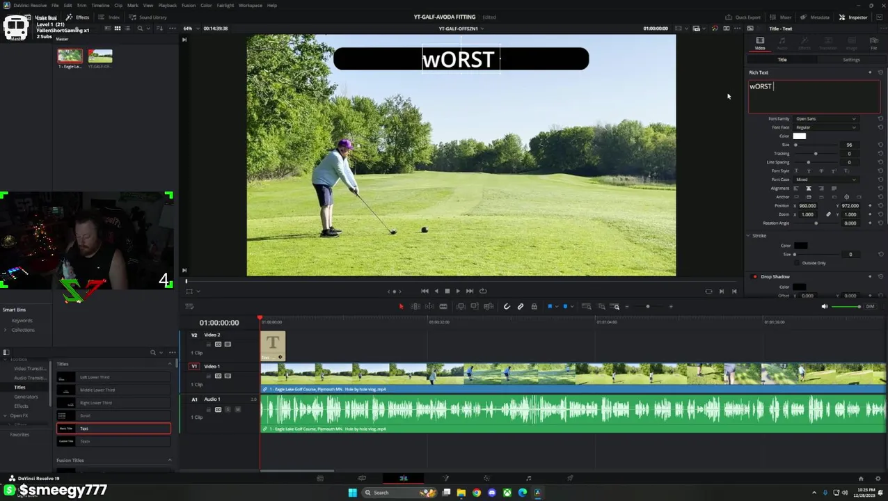888x501 pixels.
Task: Collapse the Fusion Titles section
Action: pos(169,461)
